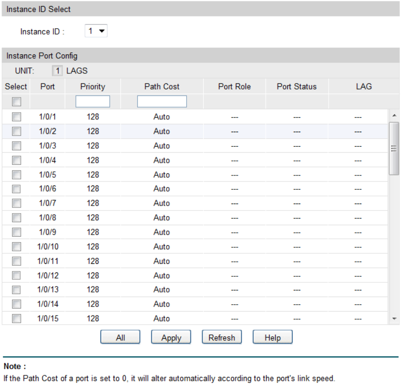Open the Help page
Viewport: 401px width, 389px height.
tap(272, 338)
